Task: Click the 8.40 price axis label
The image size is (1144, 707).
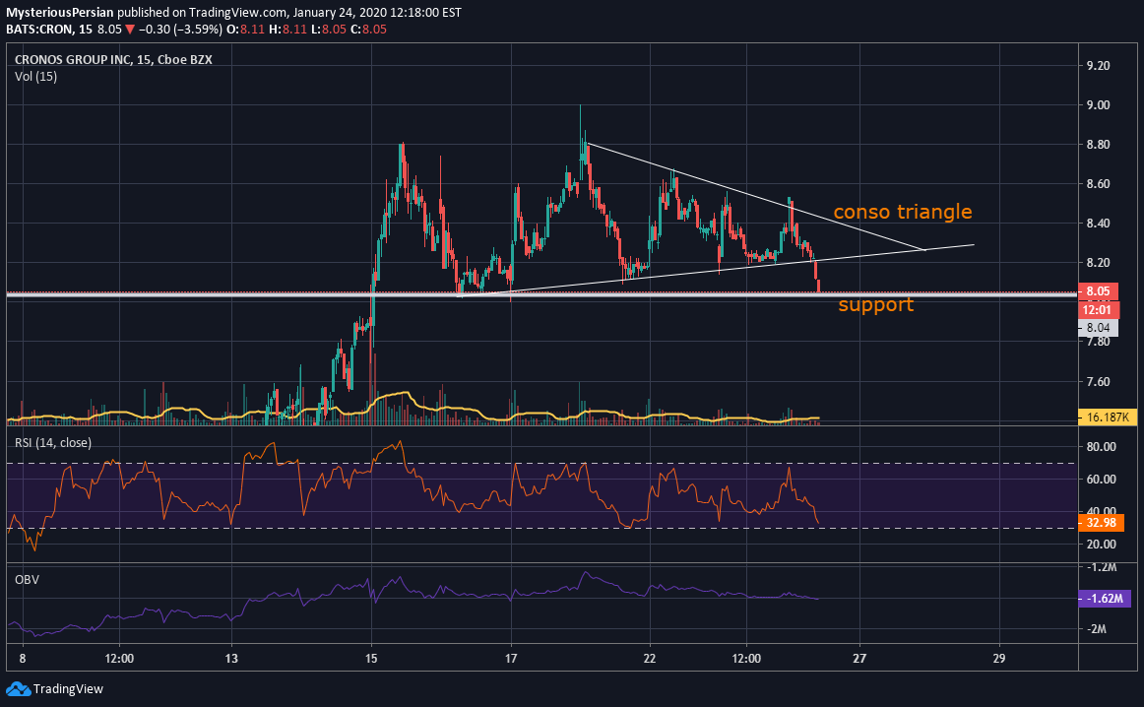Action: click(1098, 224)
